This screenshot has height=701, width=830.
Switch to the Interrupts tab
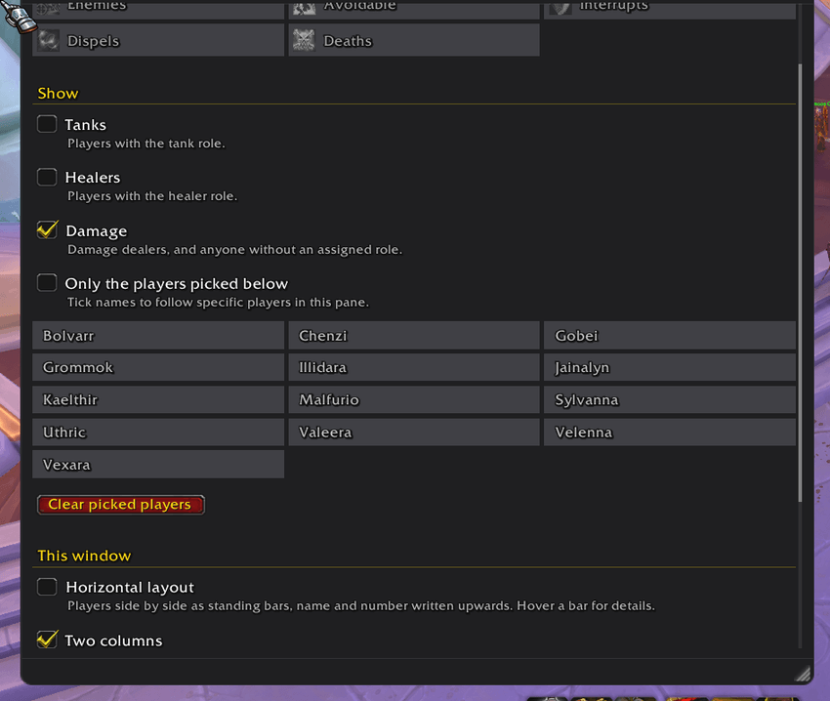click(670, 10)
